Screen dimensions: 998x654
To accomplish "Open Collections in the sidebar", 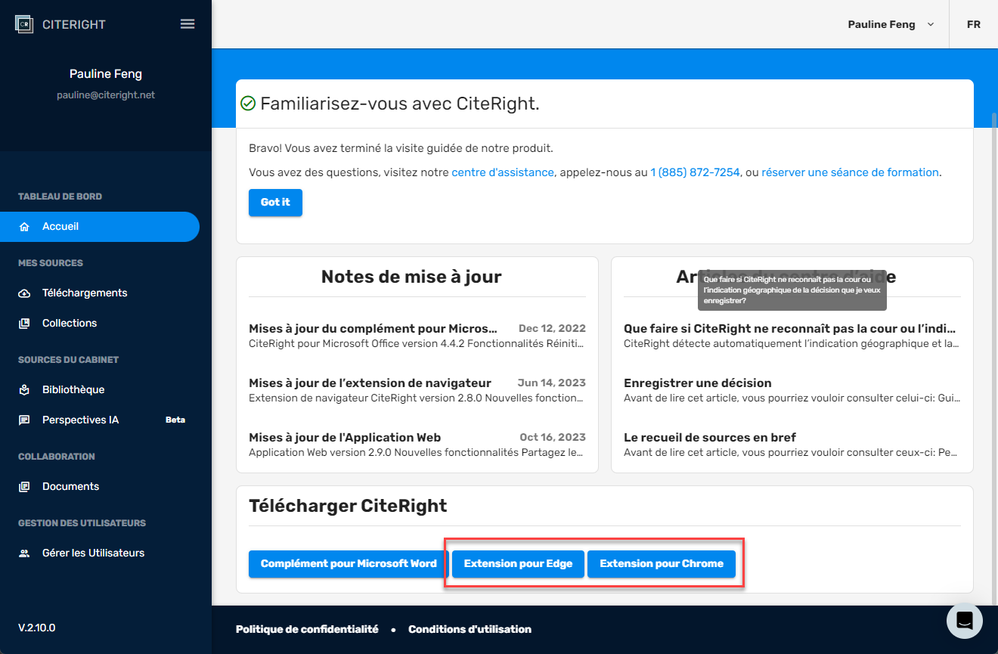I will pyautogui.click(x=100, y=324).
